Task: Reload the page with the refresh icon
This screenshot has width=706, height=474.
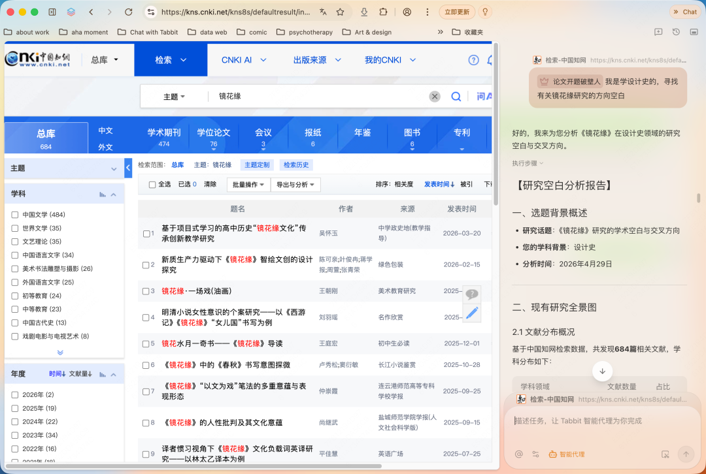Action: point(128,12)
